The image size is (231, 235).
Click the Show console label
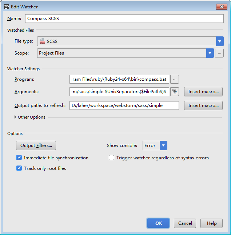pyautogui.click(x=122, y=146)
